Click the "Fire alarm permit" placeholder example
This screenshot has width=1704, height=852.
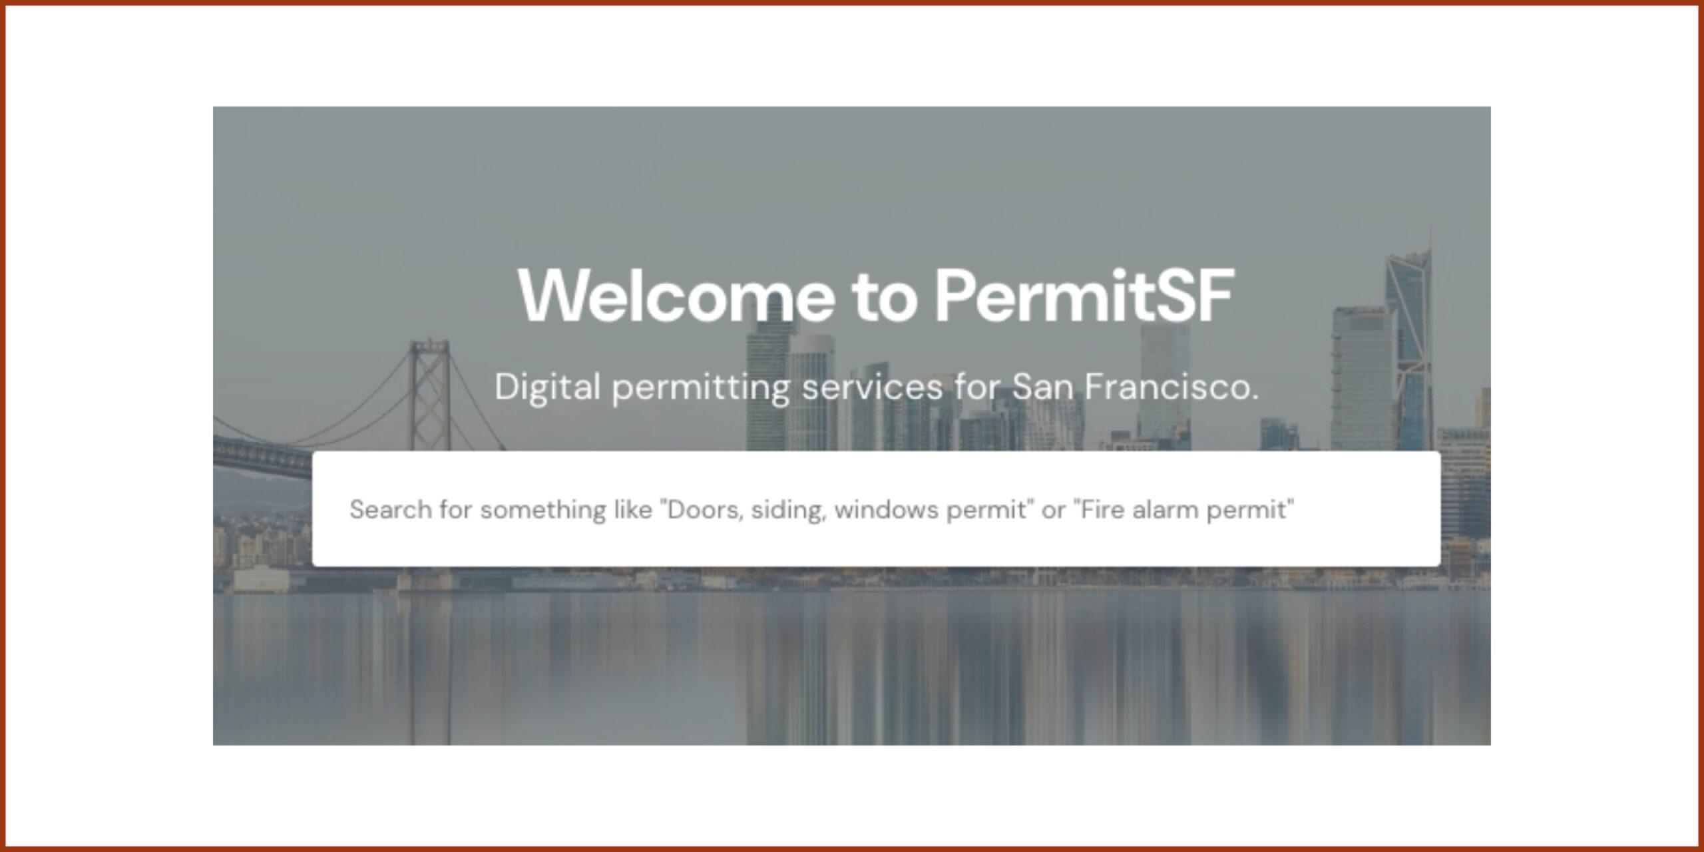[1183, 510]
